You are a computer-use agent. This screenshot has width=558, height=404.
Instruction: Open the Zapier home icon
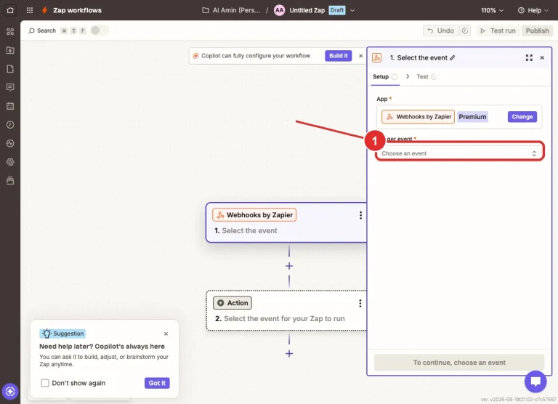(x=10, y=10)
